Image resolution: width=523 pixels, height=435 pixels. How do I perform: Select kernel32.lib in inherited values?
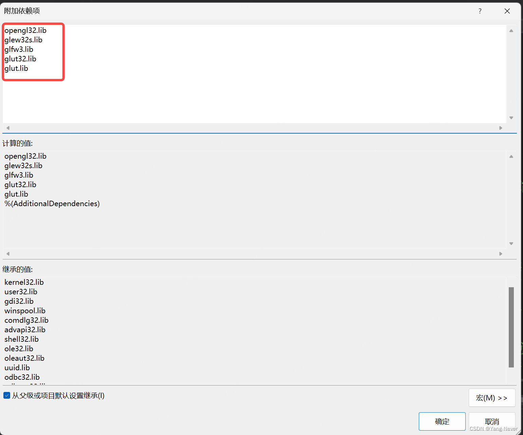[x=24, y=282]
